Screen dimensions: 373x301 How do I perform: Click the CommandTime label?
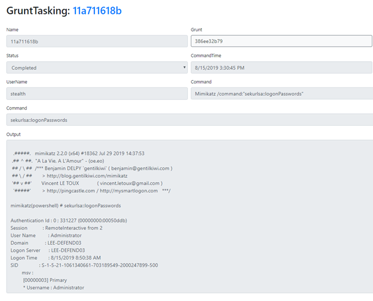206,56
